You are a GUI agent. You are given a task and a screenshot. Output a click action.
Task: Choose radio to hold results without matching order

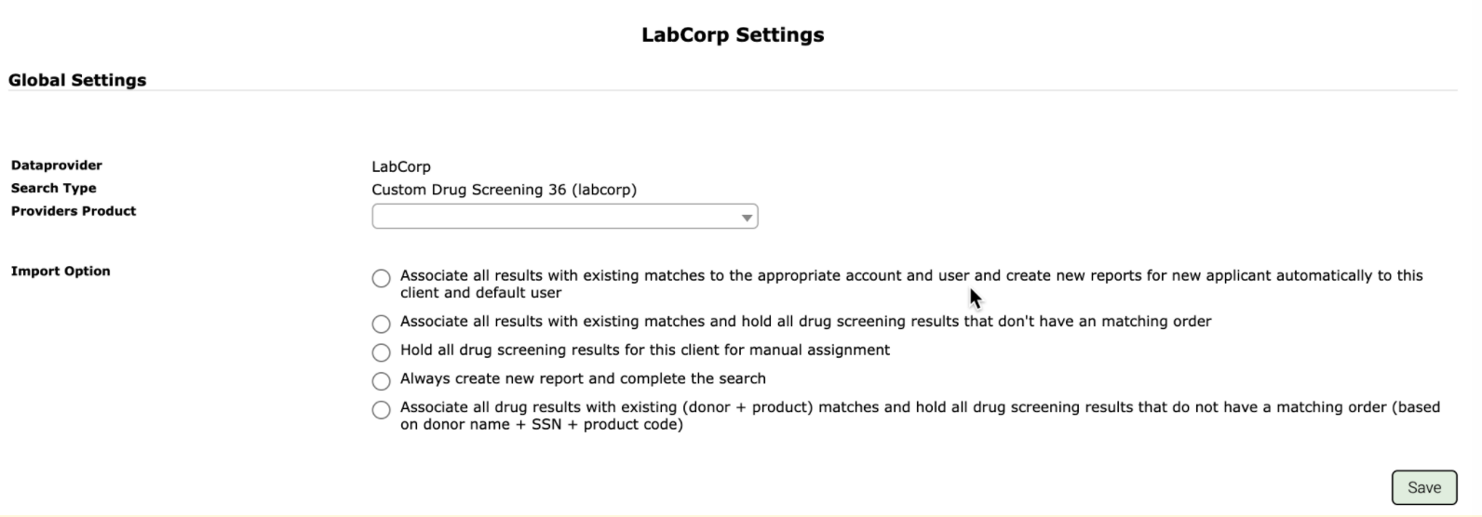[x=381, y=324]
